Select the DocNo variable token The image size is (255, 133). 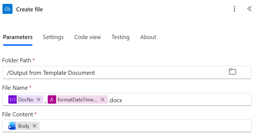pos(26,100)
